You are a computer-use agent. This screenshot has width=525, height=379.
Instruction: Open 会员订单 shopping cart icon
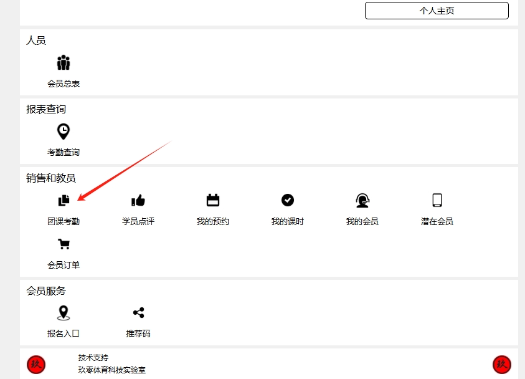tap(64, 244)
